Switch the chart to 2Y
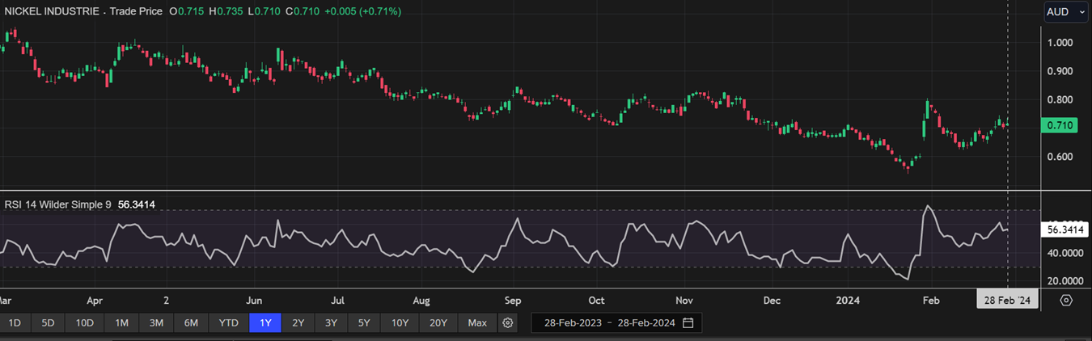The height and width of the screenshot is (341, 1092). click(x=298, y=323)
